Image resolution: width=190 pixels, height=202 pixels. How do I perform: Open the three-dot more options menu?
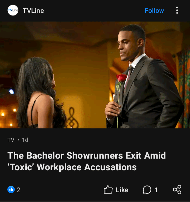click(177, 10)
